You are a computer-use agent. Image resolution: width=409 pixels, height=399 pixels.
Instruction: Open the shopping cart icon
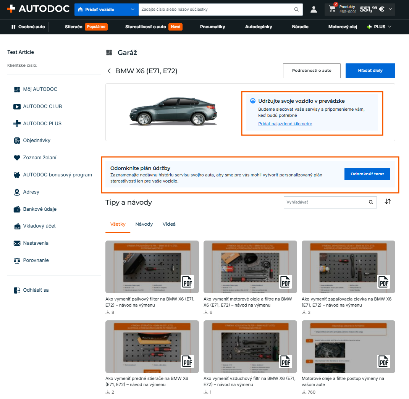click(333, 9)
